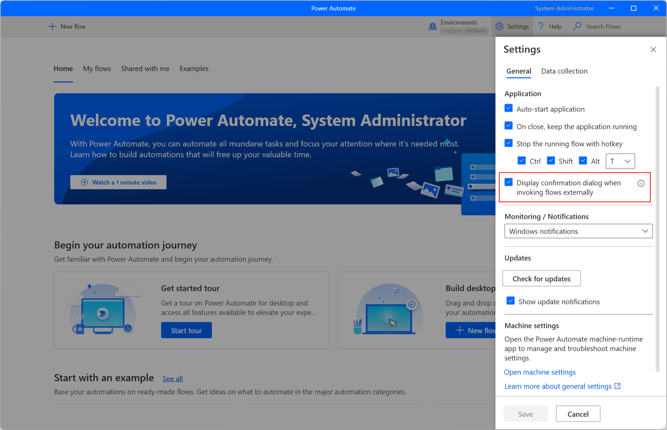Toggle Show update notifications checkbox

click(509, 301)
